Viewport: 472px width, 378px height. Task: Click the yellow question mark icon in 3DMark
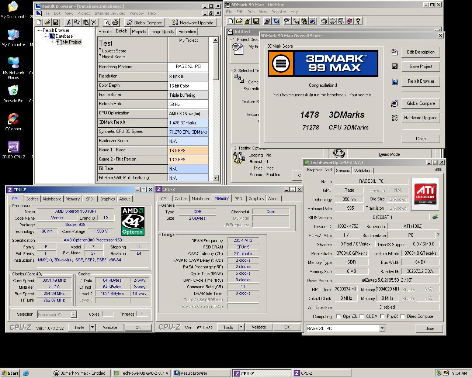coord(358,21)
